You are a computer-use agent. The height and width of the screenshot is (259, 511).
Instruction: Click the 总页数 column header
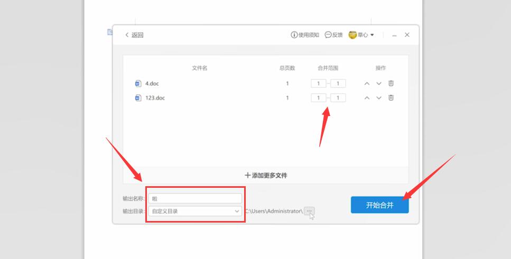tap(287, 68)
